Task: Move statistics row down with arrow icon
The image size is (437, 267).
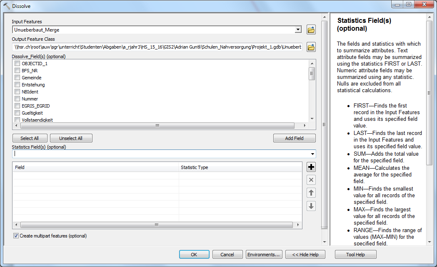Action: click(x=311, y=206)
